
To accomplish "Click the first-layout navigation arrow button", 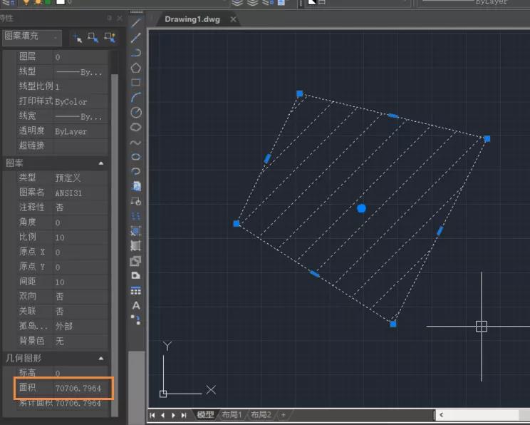I will coord(152,415).
